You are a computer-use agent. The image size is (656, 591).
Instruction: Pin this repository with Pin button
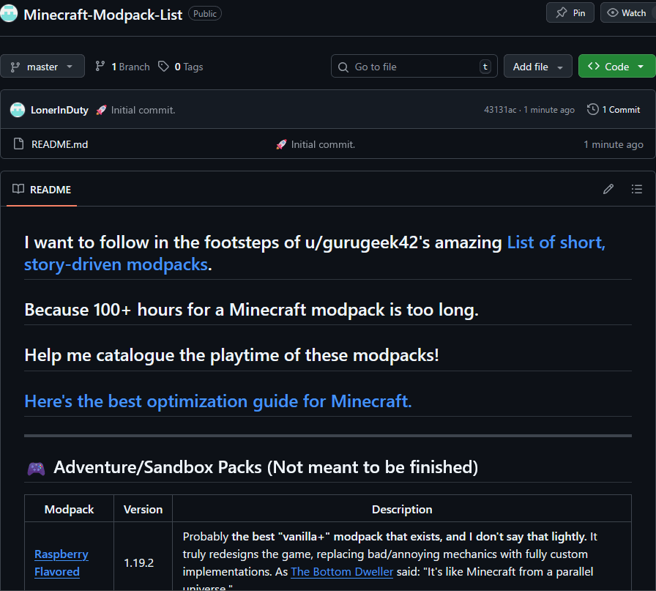coord(570,12)
